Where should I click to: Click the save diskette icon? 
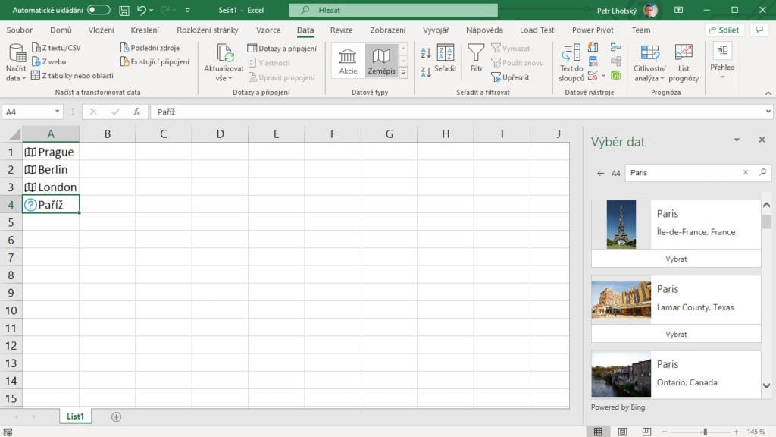pos(124,10)
